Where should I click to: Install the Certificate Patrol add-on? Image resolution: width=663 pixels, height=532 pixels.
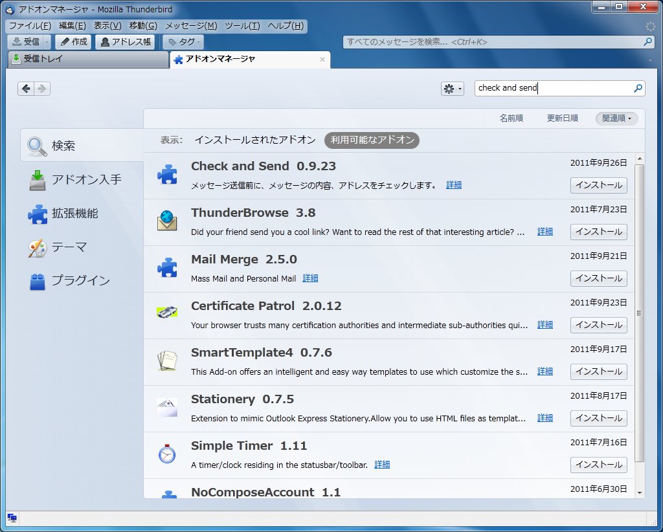point(599,325)
